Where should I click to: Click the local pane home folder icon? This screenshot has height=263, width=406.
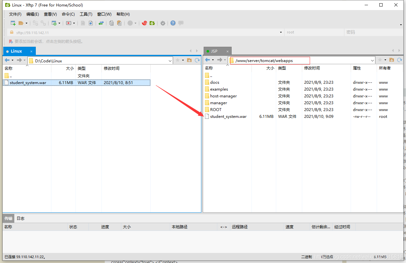[x=189, y=60]
